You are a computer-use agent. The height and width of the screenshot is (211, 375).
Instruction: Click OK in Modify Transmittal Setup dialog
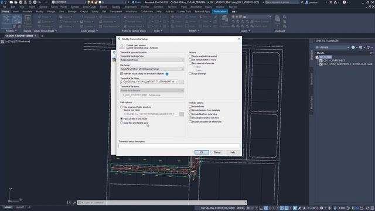click(202, 152)
